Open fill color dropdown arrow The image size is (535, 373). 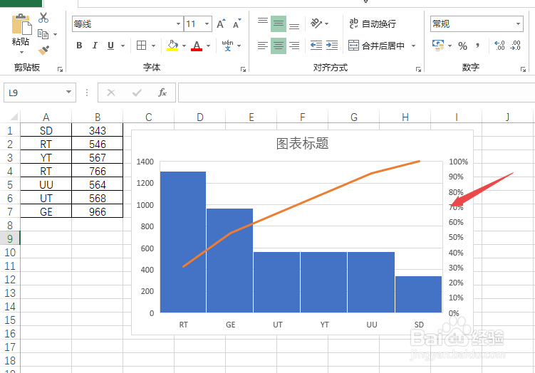coord(184,46)
